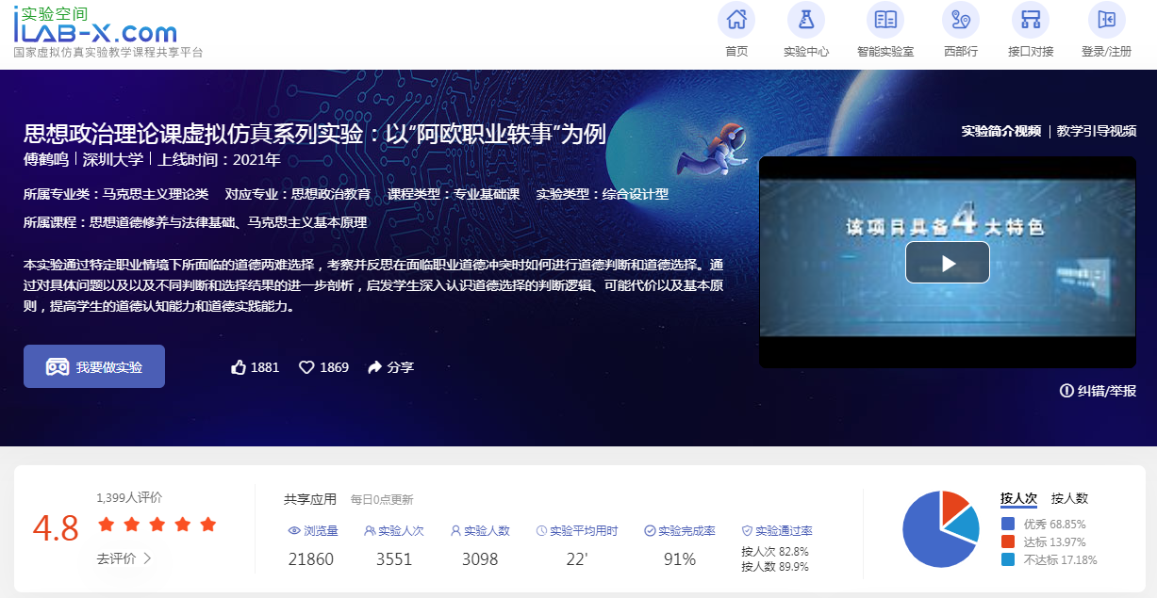
Task: Like the experiment via thumbs-up icon
Action: (x=239, y=367)
